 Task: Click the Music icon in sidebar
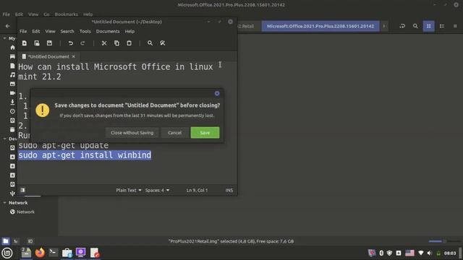(12, 75)
